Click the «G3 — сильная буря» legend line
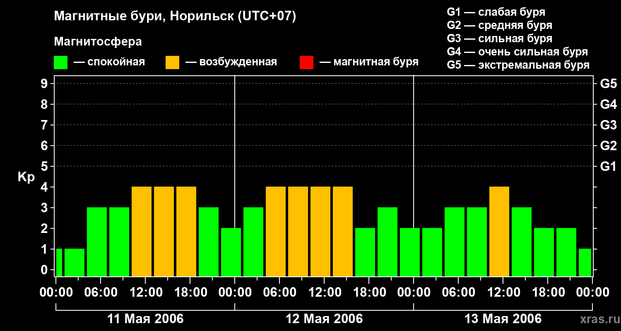This screenshot has width=621, height=331. tap(500, 38)
